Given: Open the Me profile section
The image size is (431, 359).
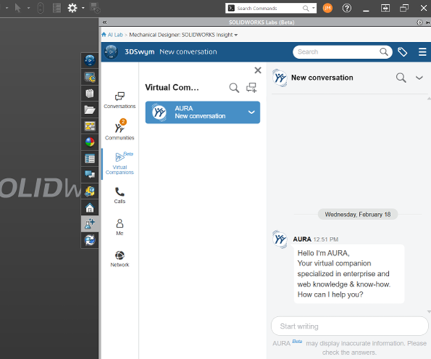Looking at the screenshot, I should point(120,227).
